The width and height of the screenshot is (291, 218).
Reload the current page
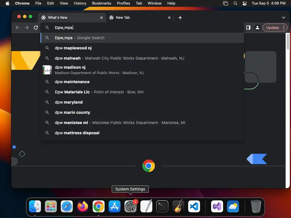tap(36, 28)
